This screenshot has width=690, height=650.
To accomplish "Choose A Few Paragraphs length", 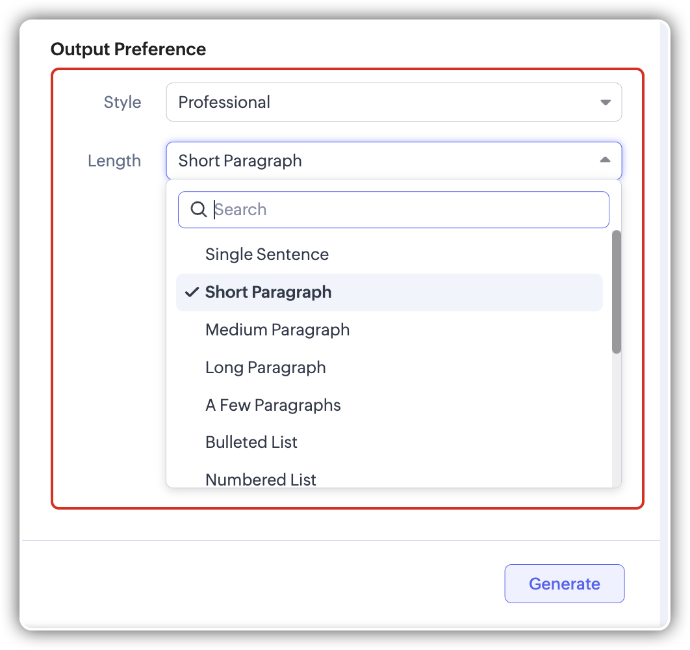I will [273, 405].
